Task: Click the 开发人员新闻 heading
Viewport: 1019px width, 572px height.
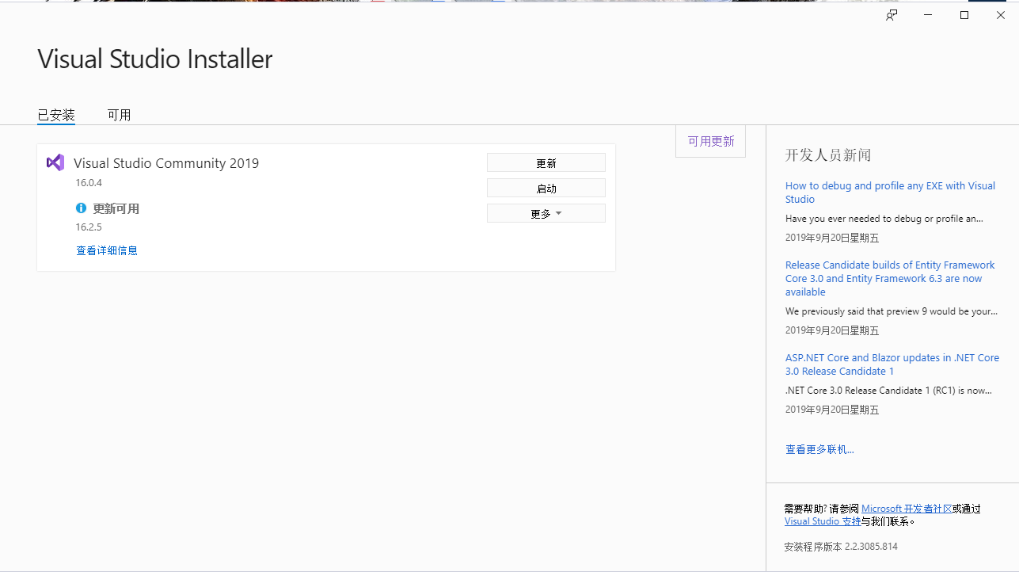Action: point(828,155)
